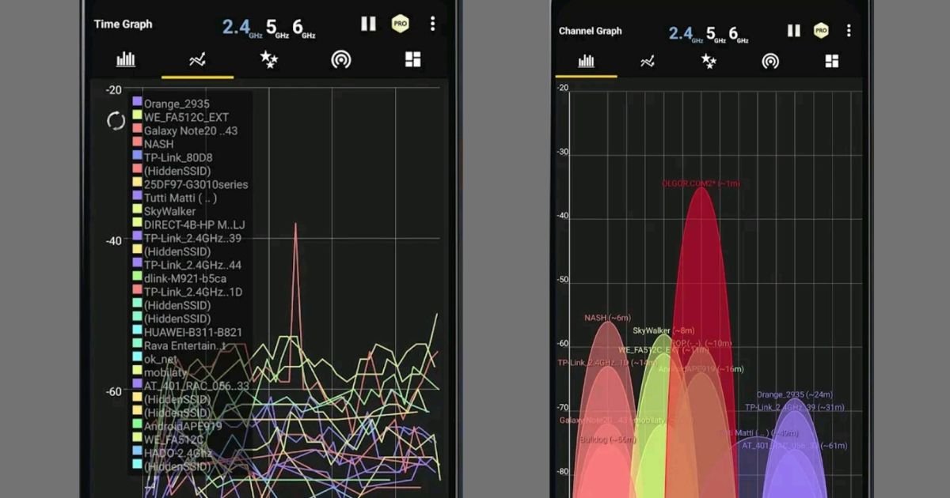Pause scanning on the Channel Graph screen
The height and width of the screenshot is (498, 950).
coord(793,31)
